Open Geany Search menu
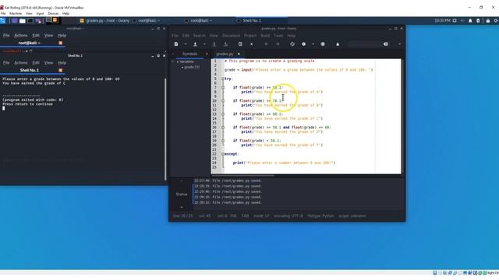This screenshot has height=280, width=499. tap(200, 36)
